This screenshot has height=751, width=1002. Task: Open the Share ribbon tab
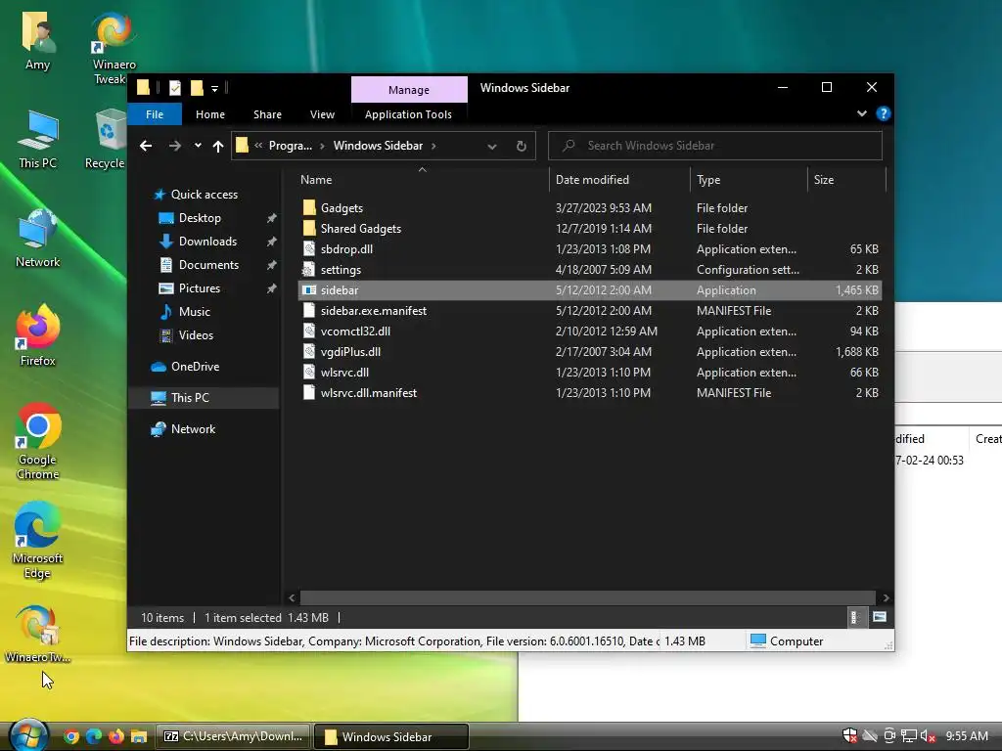(267, 114)
